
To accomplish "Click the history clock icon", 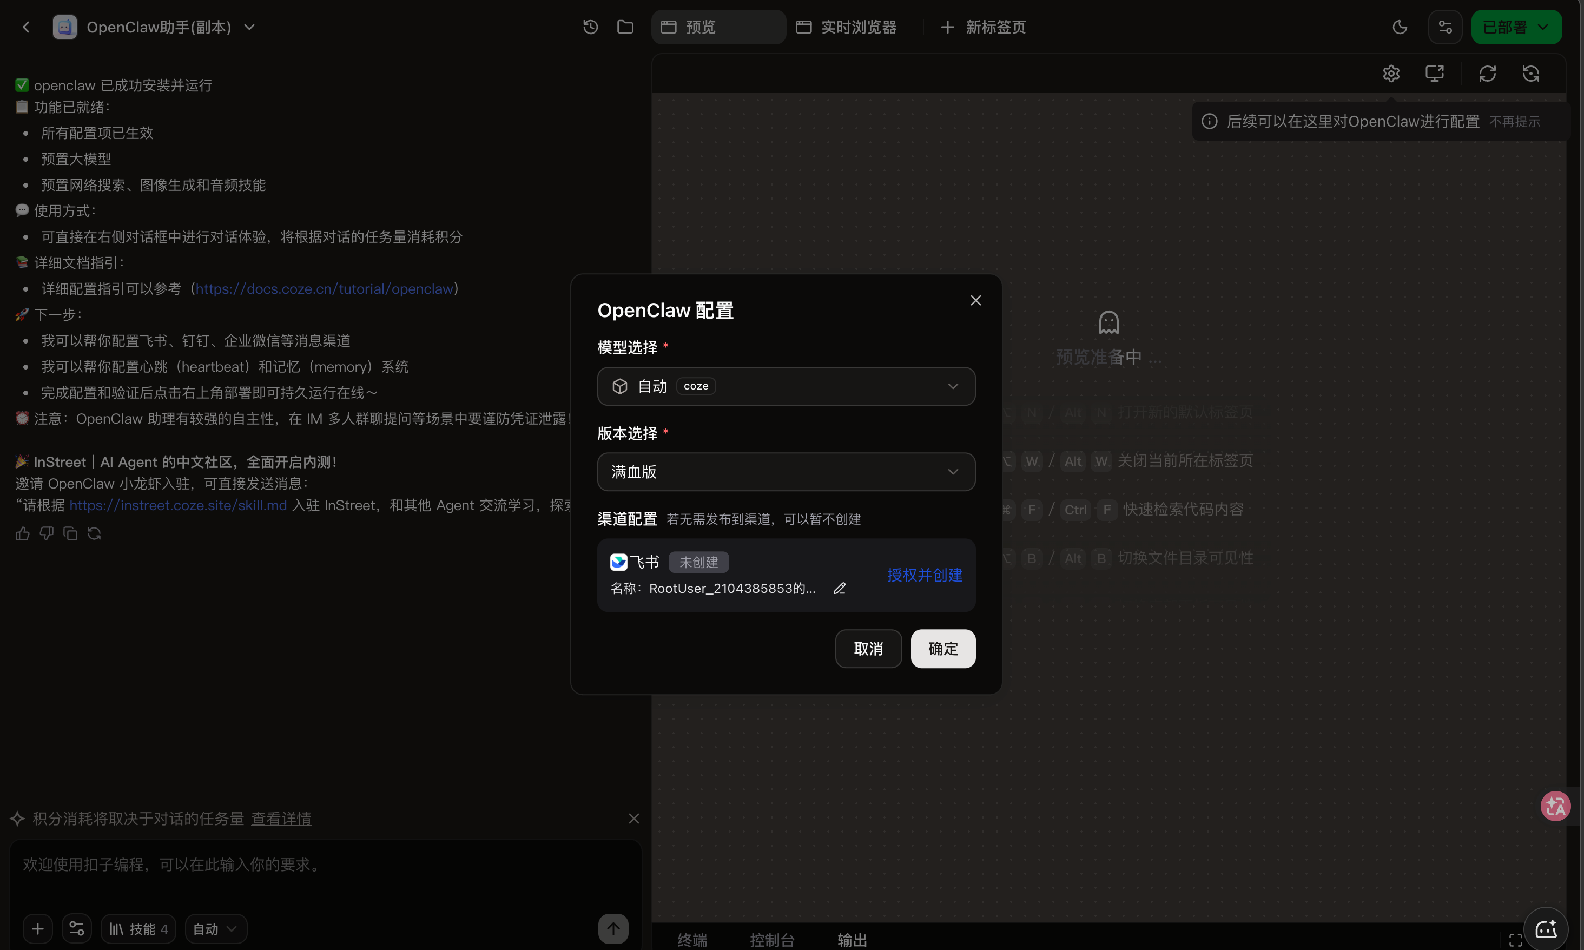I will pyautogui.click(x=590, y=27).
